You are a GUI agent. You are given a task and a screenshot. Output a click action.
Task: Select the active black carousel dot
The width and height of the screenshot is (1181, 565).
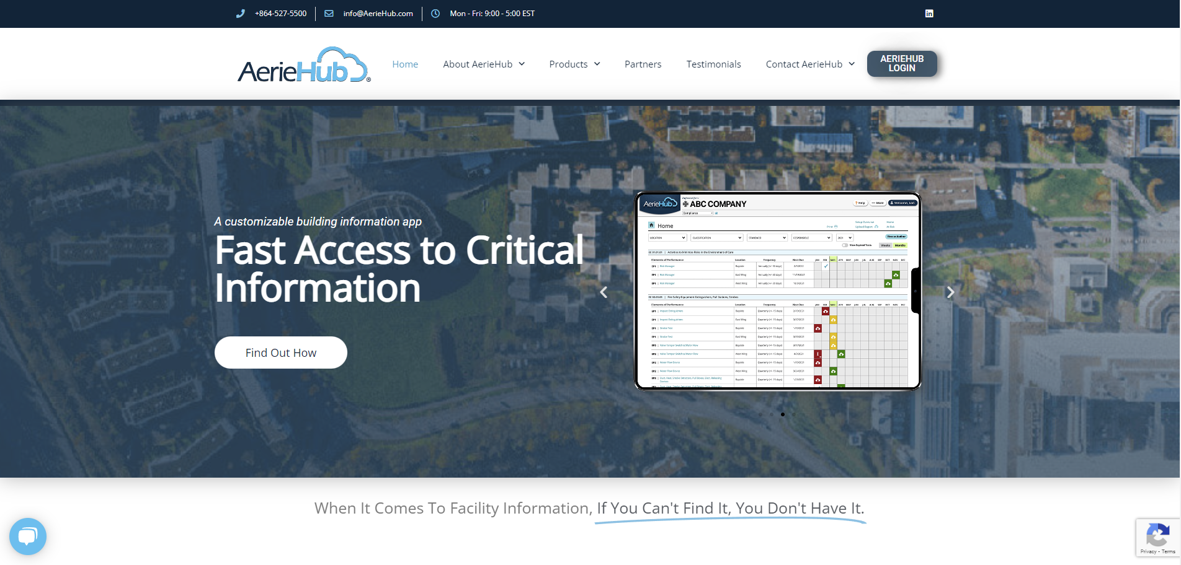pos(783,414)
